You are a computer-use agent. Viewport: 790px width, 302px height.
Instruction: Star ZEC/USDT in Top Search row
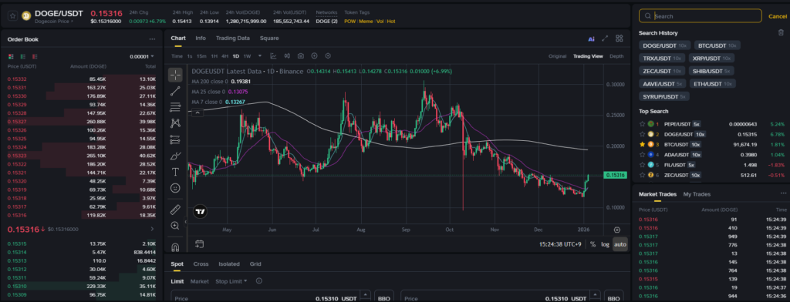(643, 175)
